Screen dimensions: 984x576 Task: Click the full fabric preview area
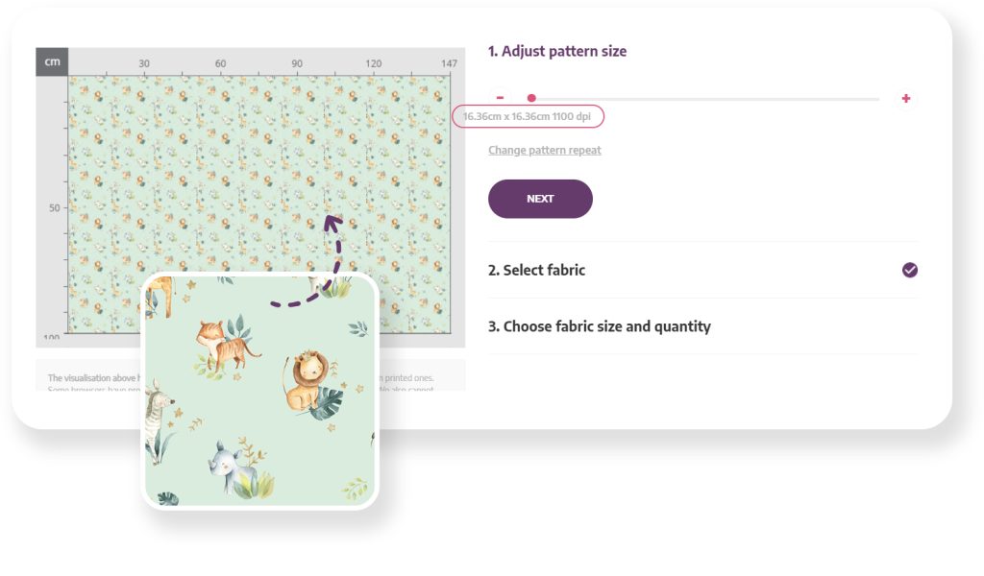pos(259,204)
